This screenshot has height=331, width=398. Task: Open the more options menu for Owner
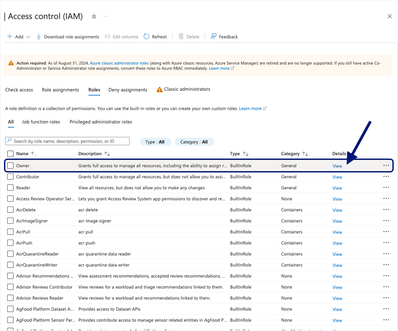386,165
